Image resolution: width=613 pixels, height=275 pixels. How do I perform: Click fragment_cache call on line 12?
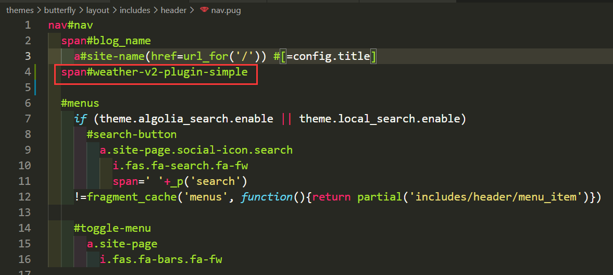132,197
